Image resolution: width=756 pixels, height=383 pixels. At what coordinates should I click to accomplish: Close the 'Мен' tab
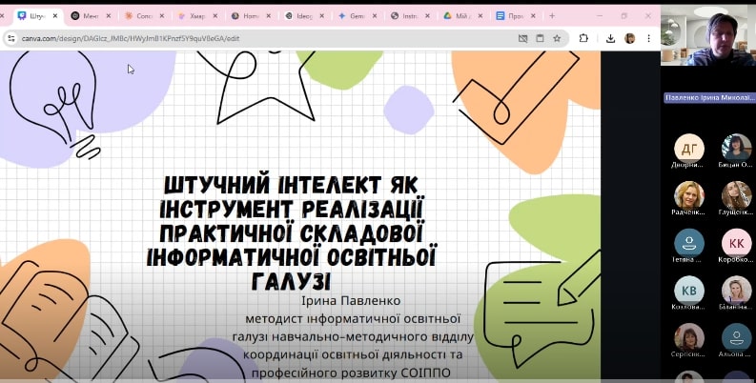[x=109, y=16]
